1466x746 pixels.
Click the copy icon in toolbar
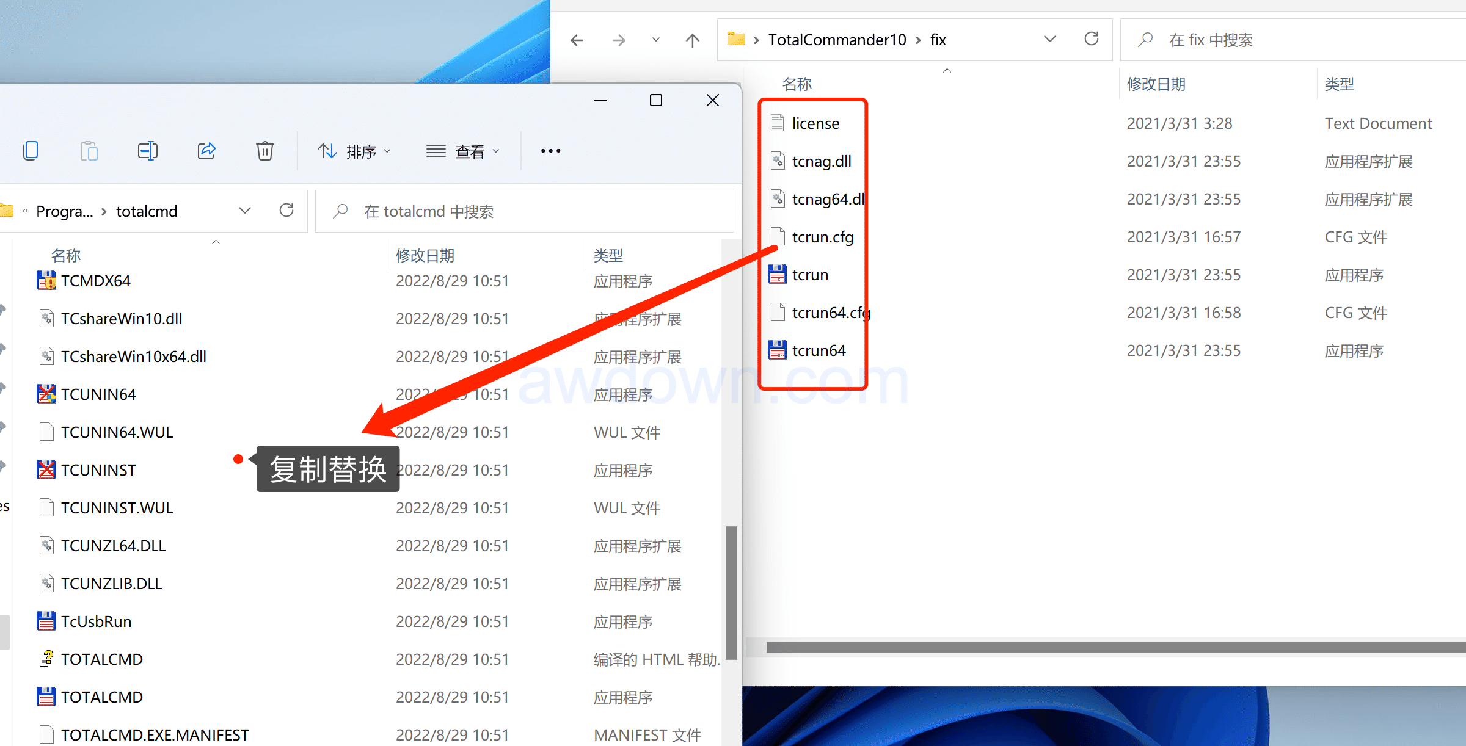pyautogui.click(x=31, y=151)
